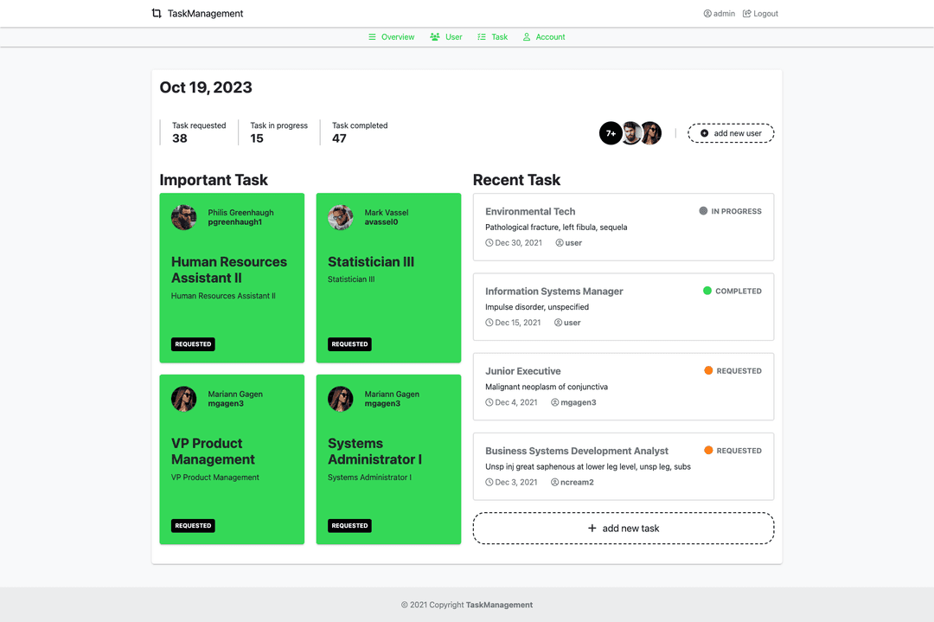Click the Logout exit icon in the header

(745, 13)
